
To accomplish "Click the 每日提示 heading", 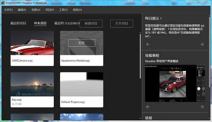I will (x=153, y=18).
